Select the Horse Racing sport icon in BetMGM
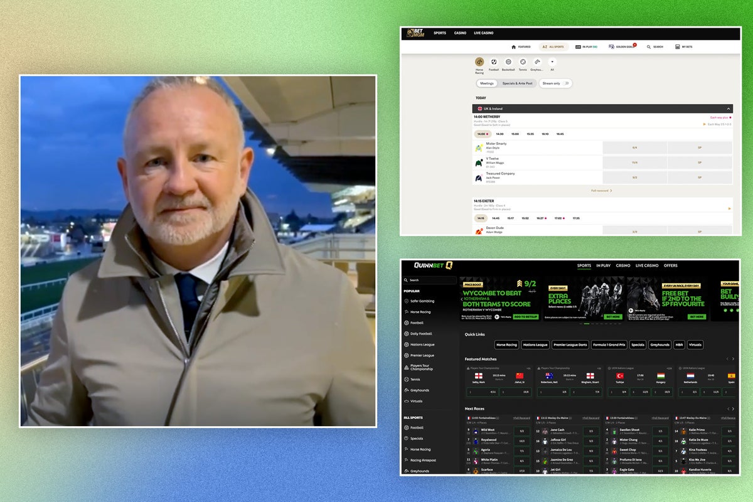Viewport: 753px width, 502px height. 479,62
